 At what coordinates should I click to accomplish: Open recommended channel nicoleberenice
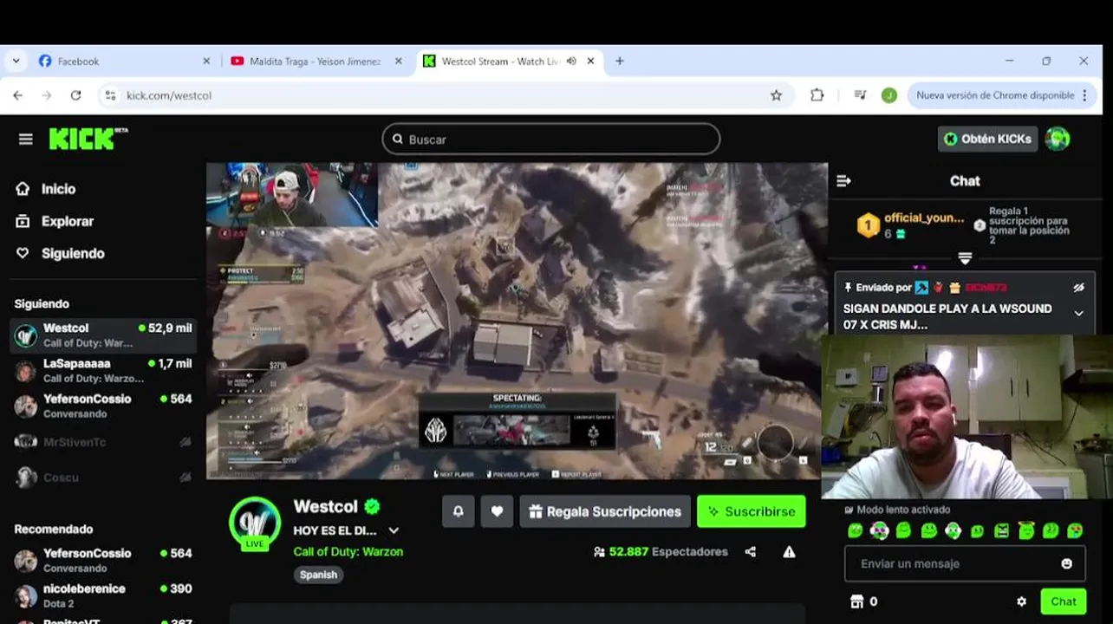(103, 595)
